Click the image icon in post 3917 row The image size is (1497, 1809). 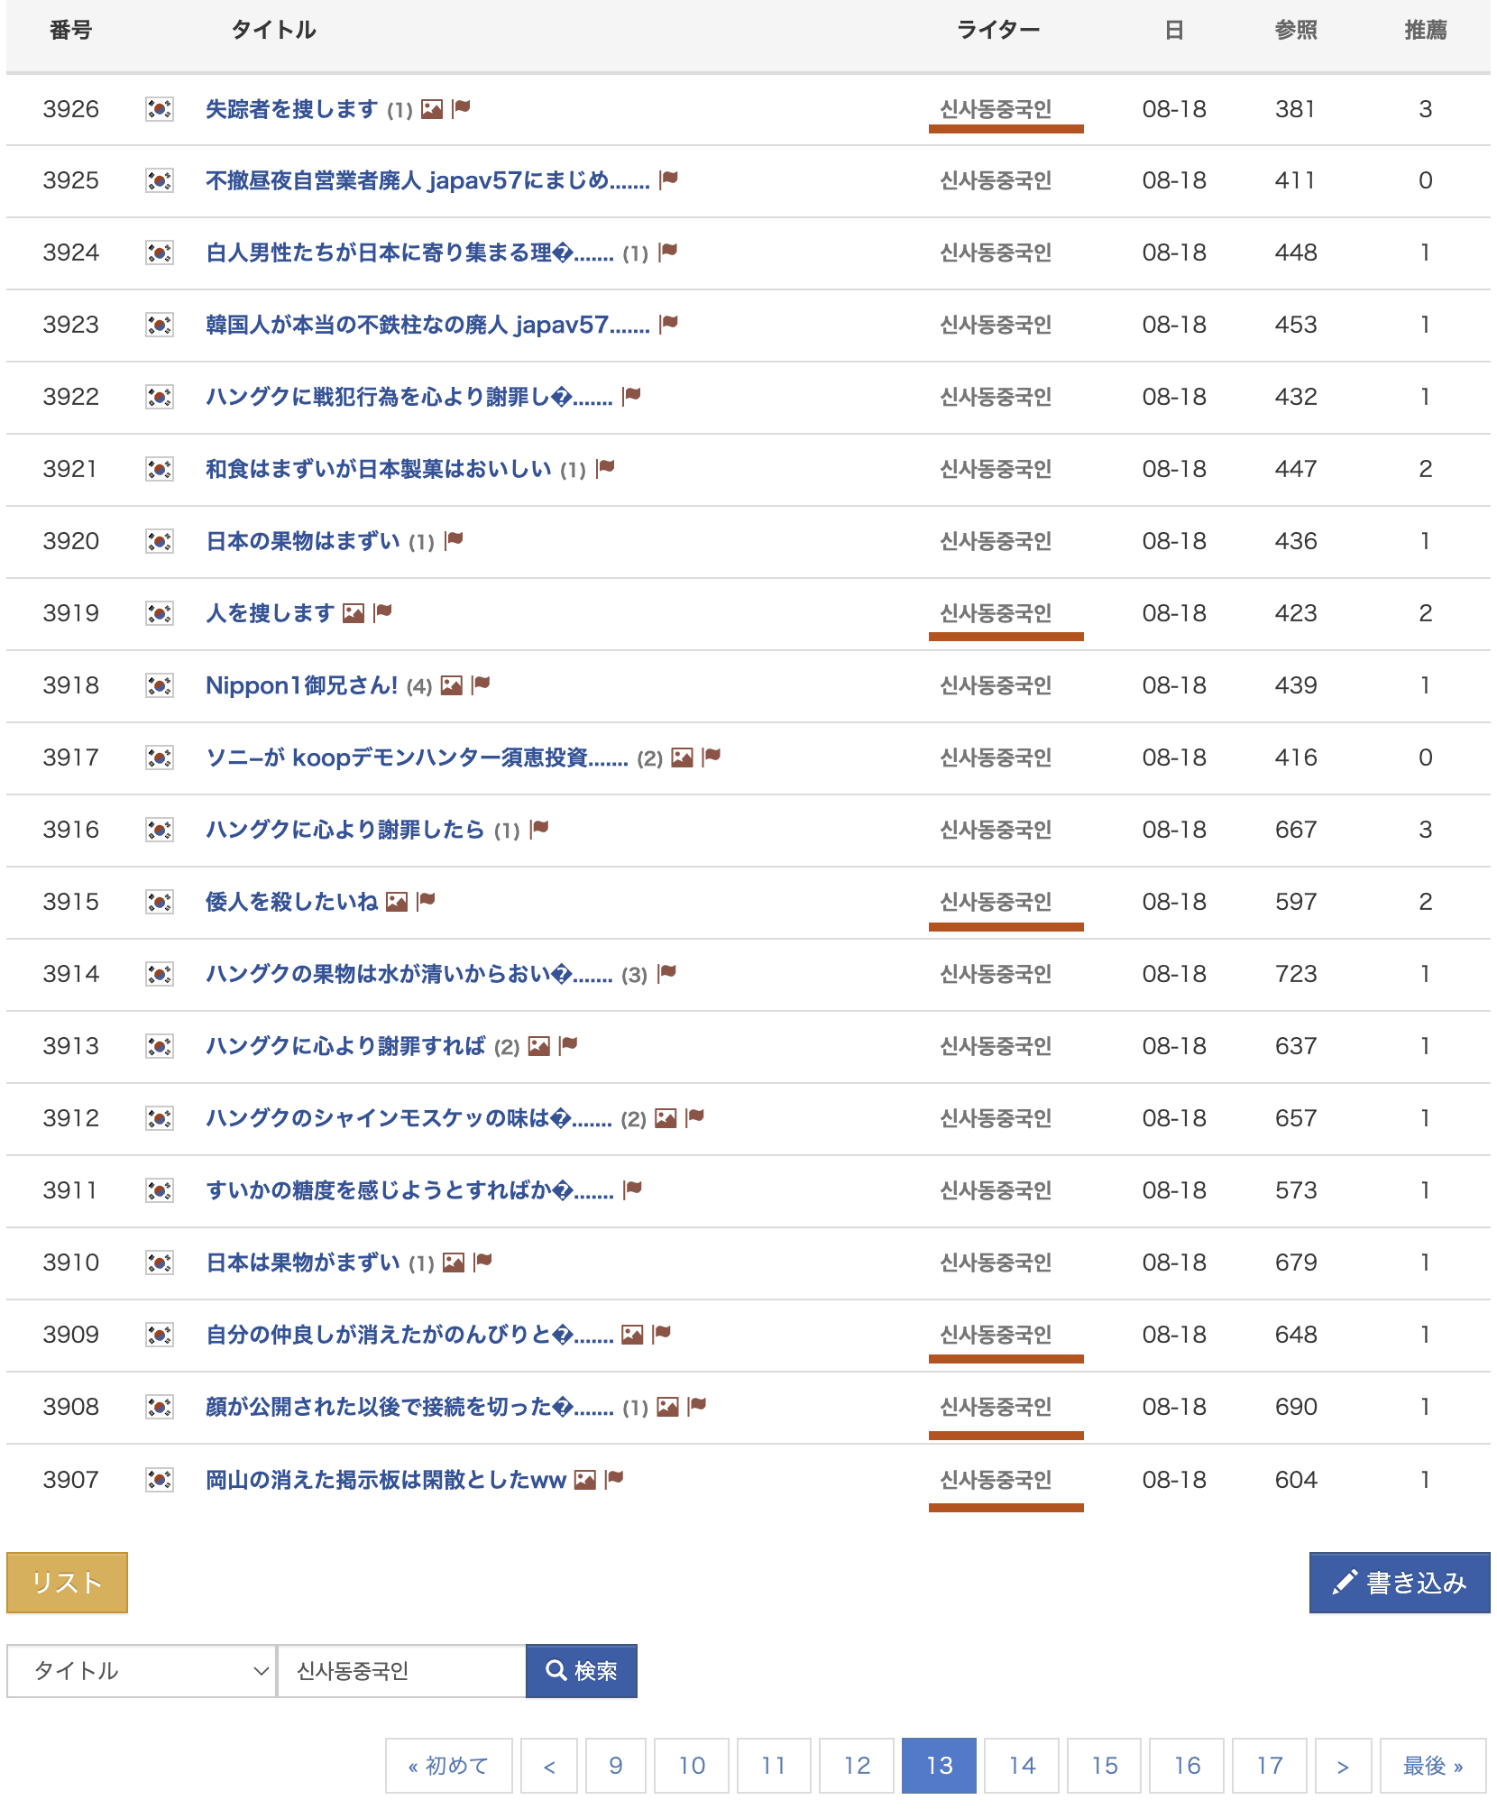[x=683, y=758]
